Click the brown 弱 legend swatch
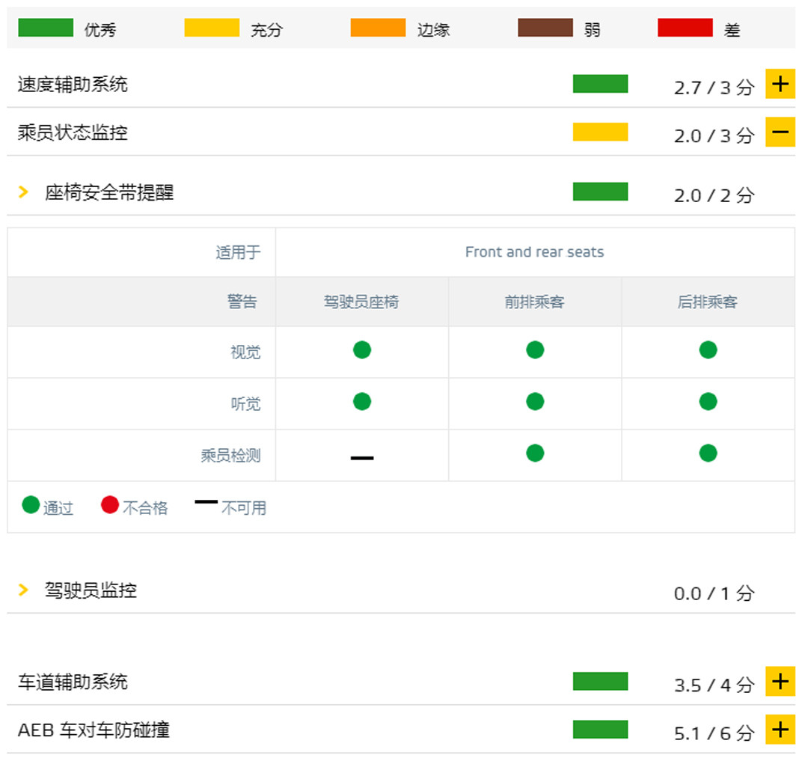 coord(545,28)
